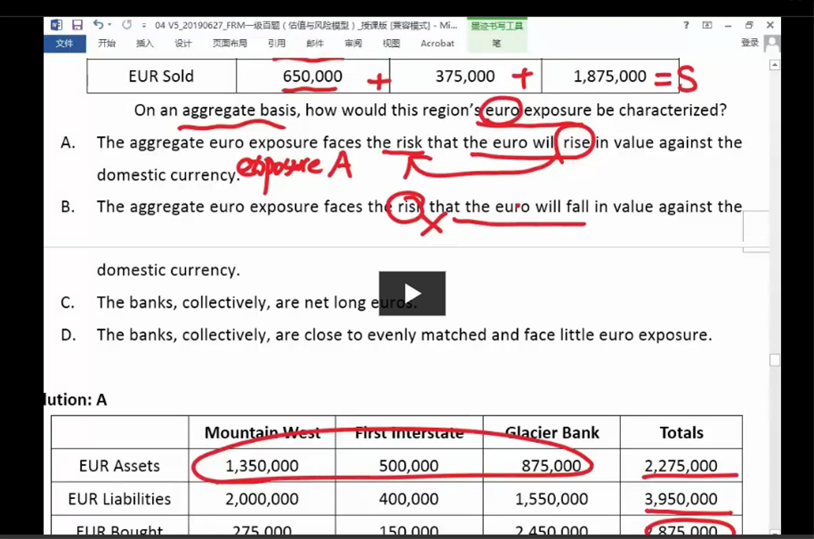Click the Redo/repeat icon
Screen dimensions: 814x539
pyautogui.click(x=126, y=24)
